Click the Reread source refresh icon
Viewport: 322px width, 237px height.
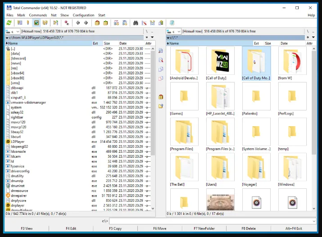9,23
